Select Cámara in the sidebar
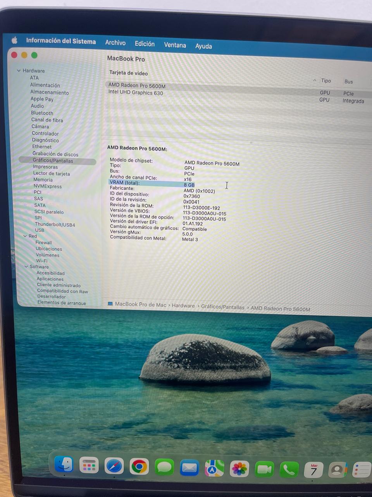This screenshot has height=497, width=372. pyautogui.click(x=40, y=127)
